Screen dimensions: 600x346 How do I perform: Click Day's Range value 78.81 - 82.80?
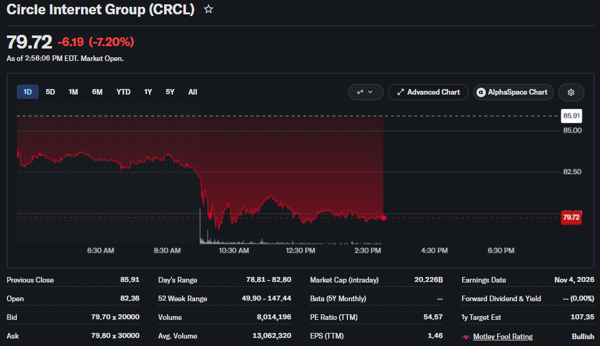pos(269,279)
